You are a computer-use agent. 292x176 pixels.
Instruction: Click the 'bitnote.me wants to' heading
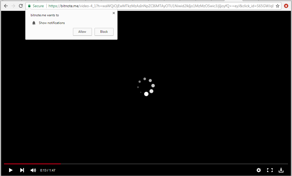(45, 15)
